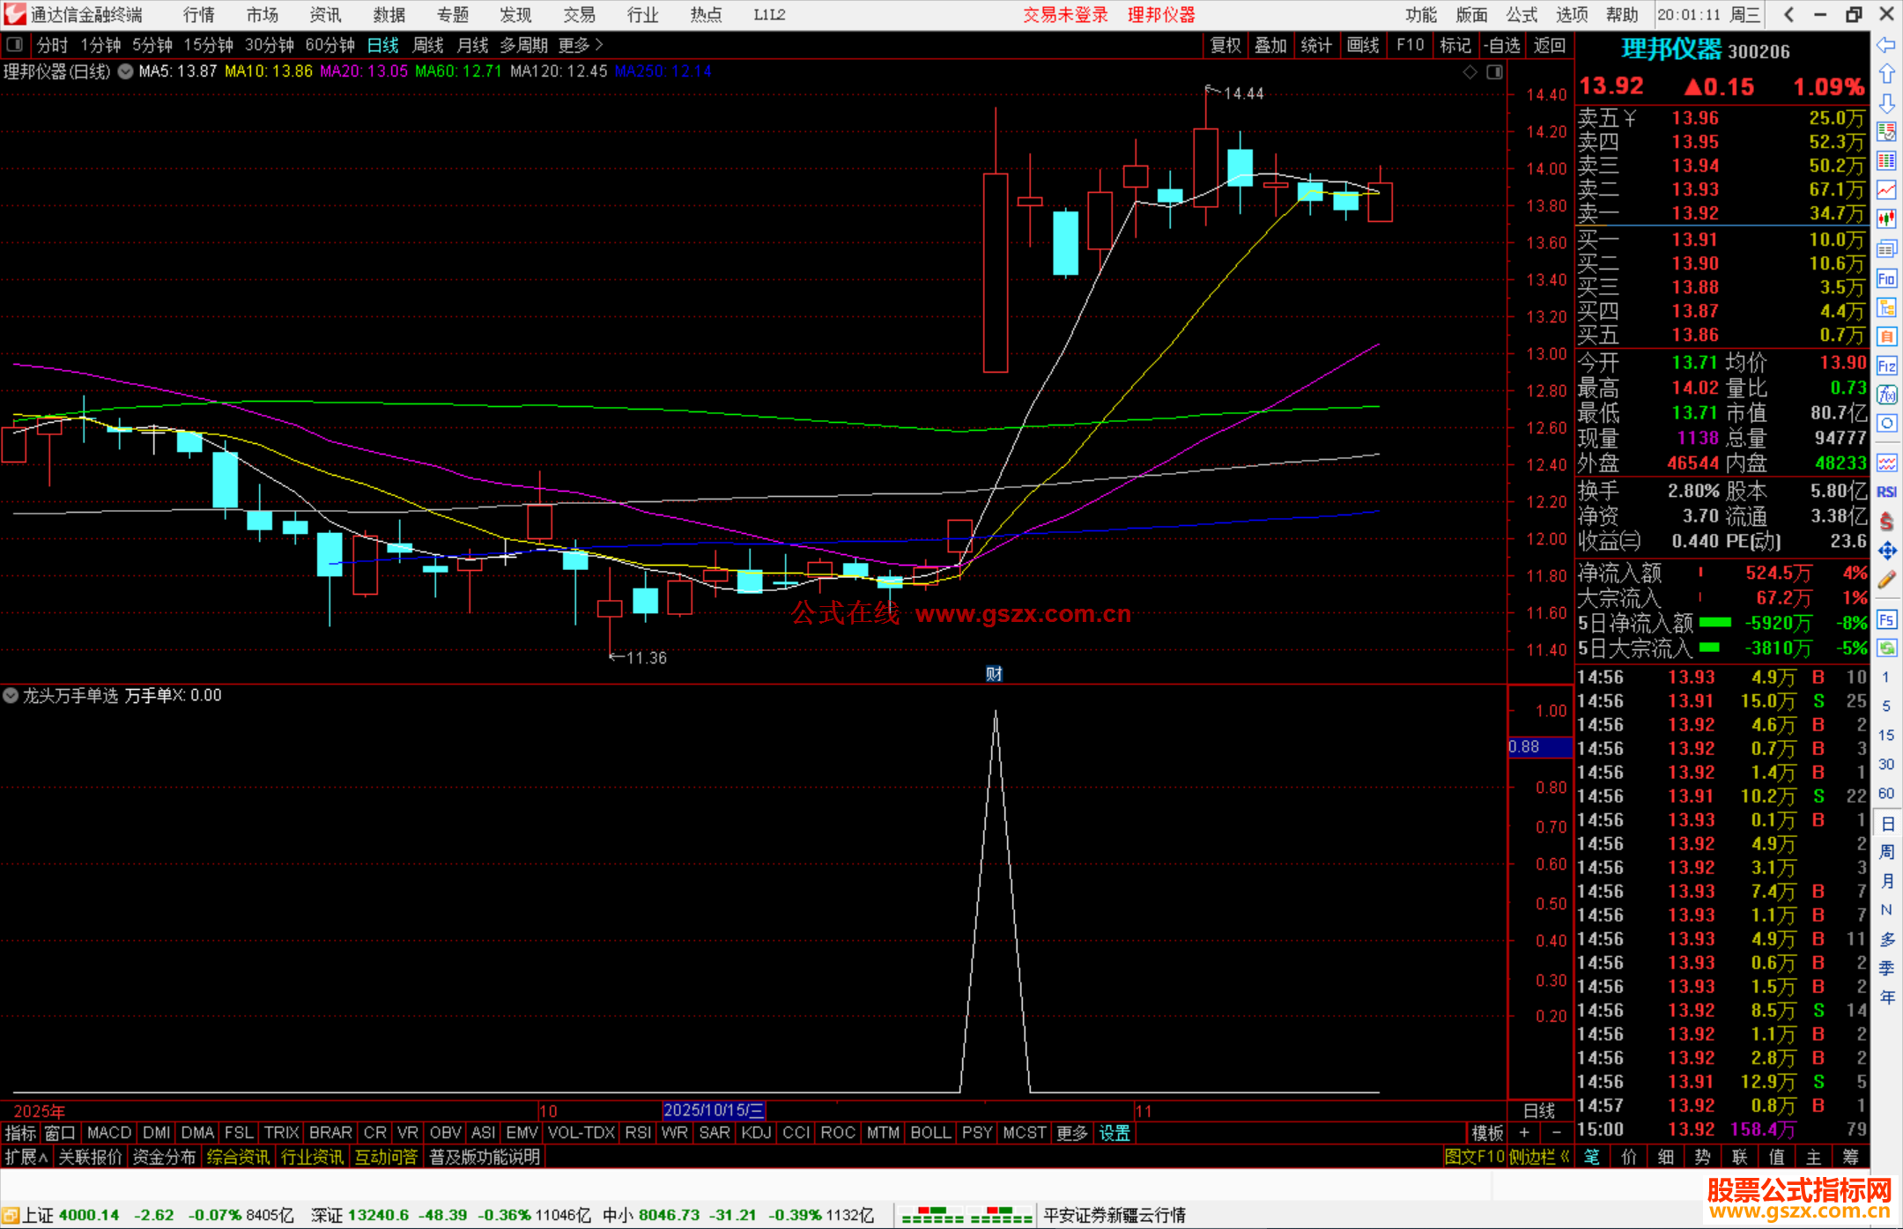
Task: Click the 复权 button
Action: (1225, 45)
